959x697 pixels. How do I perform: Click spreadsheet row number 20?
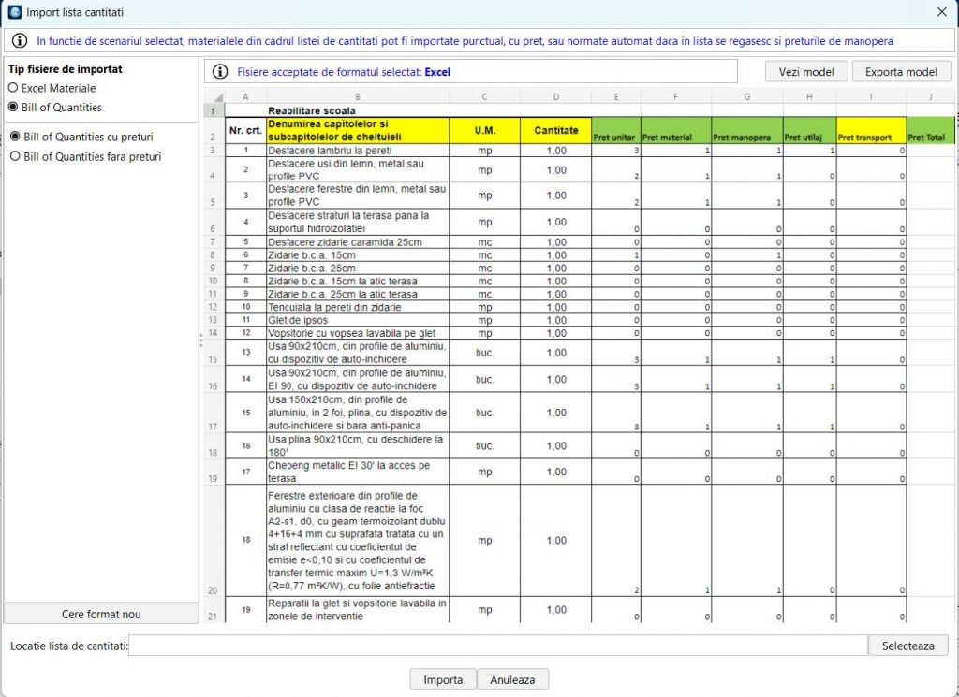(x=214, y=541)
